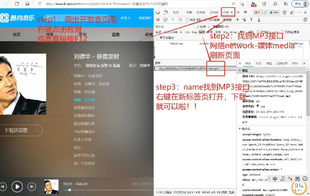The height and width of the screenshot is (196, 310).
Task: Click the browser back arrow
Action: 6,4
